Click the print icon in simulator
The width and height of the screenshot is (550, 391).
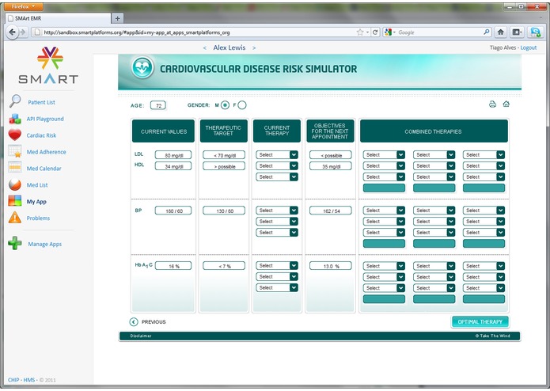(x=492, y=104)
